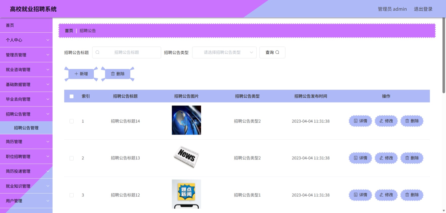Click 招聘公告类型1 cell in row 3

point(247,195)
